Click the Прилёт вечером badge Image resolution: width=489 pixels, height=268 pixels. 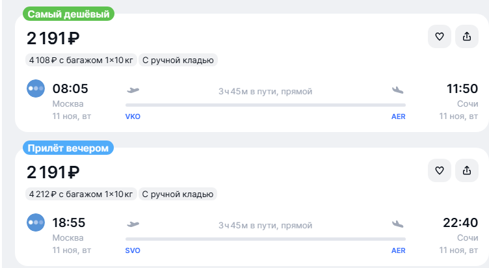(68, 148)
